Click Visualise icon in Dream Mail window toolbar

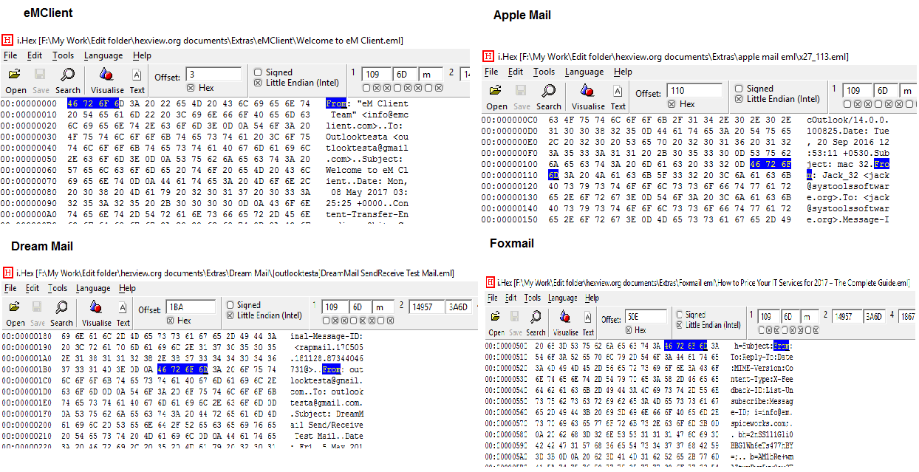click(96, 307)
